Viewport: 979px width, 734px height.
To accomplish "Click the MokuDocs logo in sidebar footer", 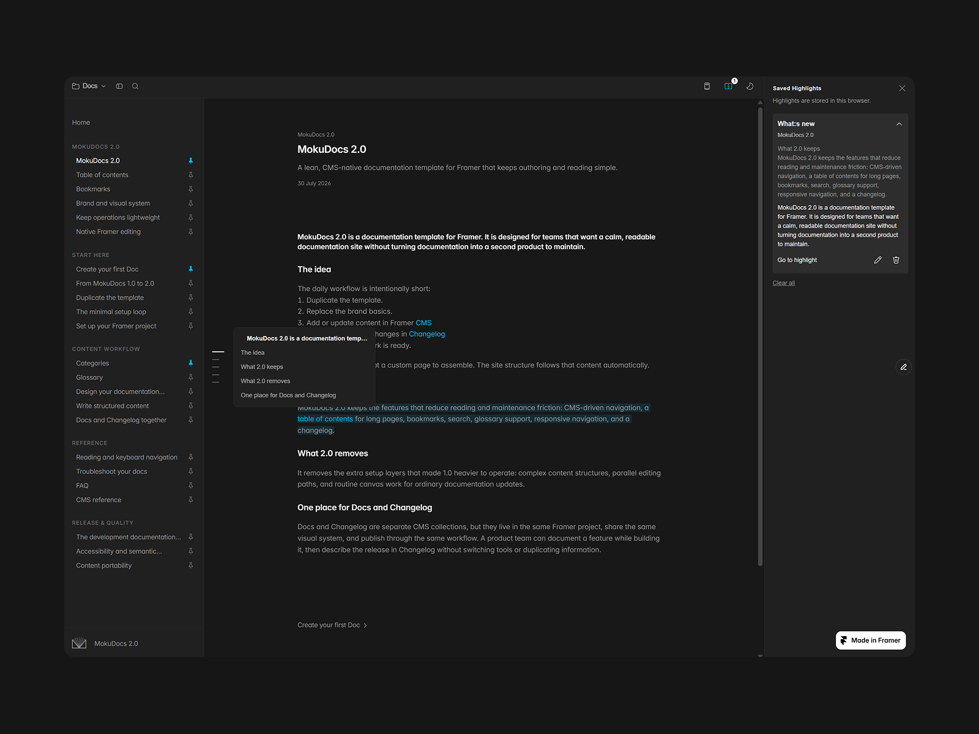I will [x=79, y=643].
